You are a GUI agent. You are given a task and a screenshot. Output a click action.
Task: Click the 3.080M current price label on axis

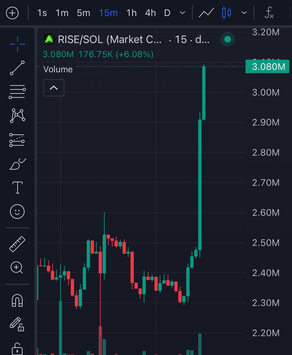267,67
